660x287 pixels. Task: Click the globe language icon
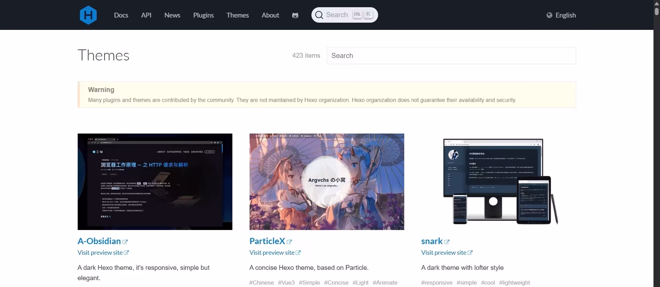[x=549, y=15]
